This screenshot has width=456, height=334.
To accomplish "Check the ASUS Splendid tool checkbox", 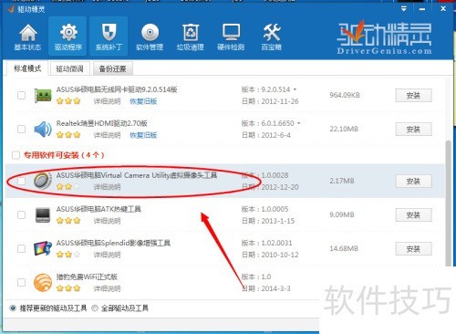I will click(x=21, y=248).
